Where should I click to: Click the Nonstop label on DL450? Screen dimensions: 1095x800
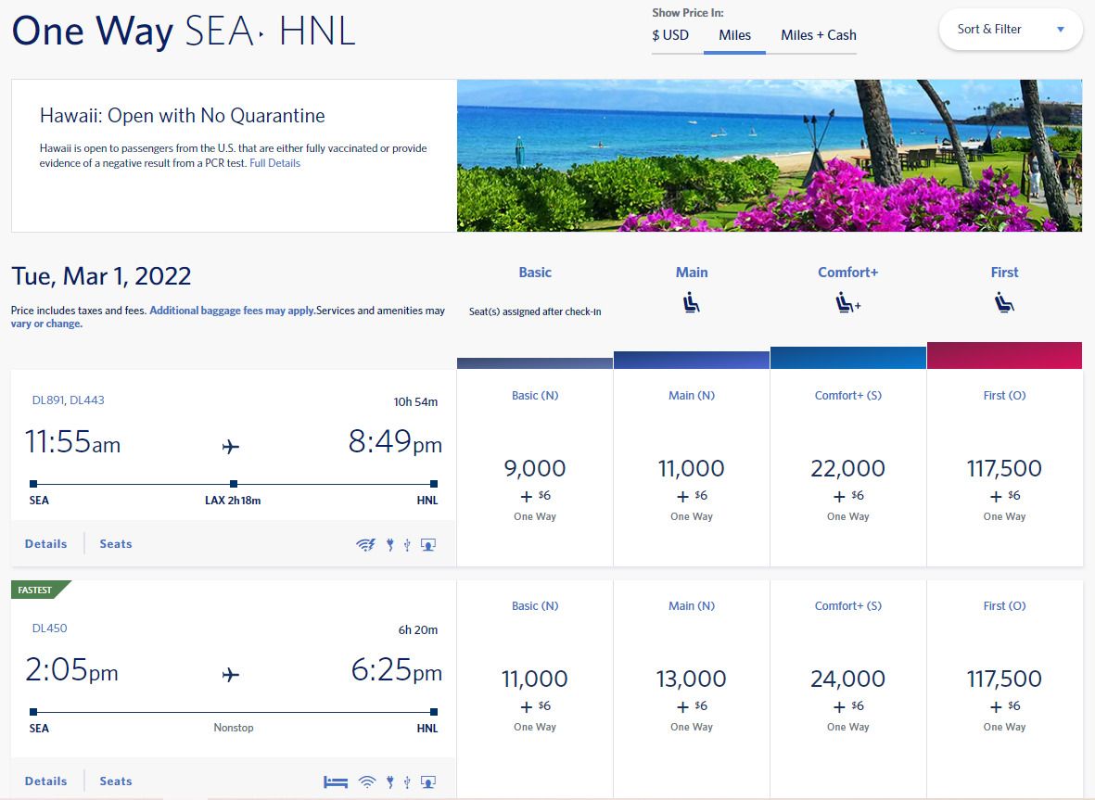[234, 728]
